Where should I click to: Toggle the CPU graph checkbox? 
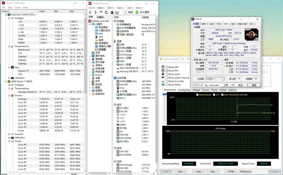tap(214, 95)
